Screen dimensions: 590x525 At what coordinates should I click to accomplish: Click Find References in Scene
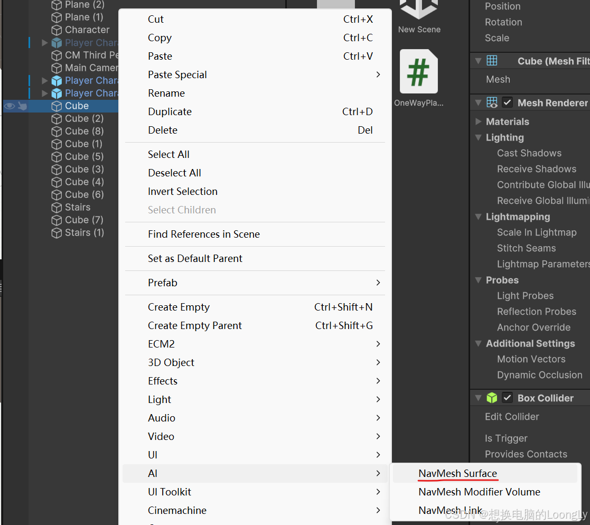(x=255, y=234)
